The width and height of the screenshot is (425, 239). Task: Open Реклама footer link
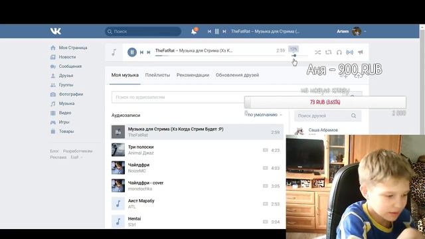pyautogui.click(x=58, y=157)
